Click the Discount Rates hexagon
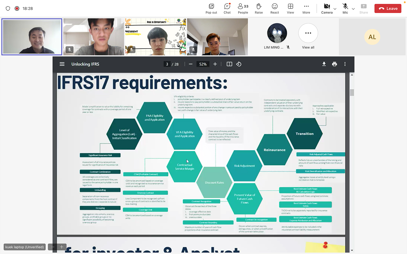 click(214, 183)
